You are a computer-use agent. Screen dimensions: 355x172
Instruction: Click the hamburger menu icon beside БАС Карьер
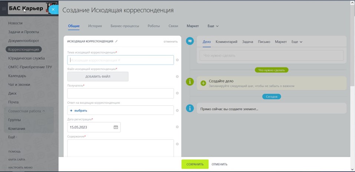[4, 9]
